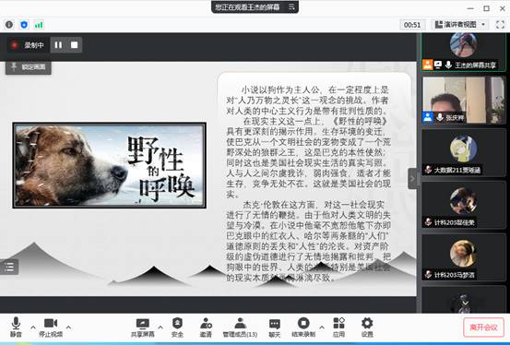Viewport: 510px width, 345px height.
Task: Select 王杰的屏幕共享 participant tile
Action: (464, 52)
